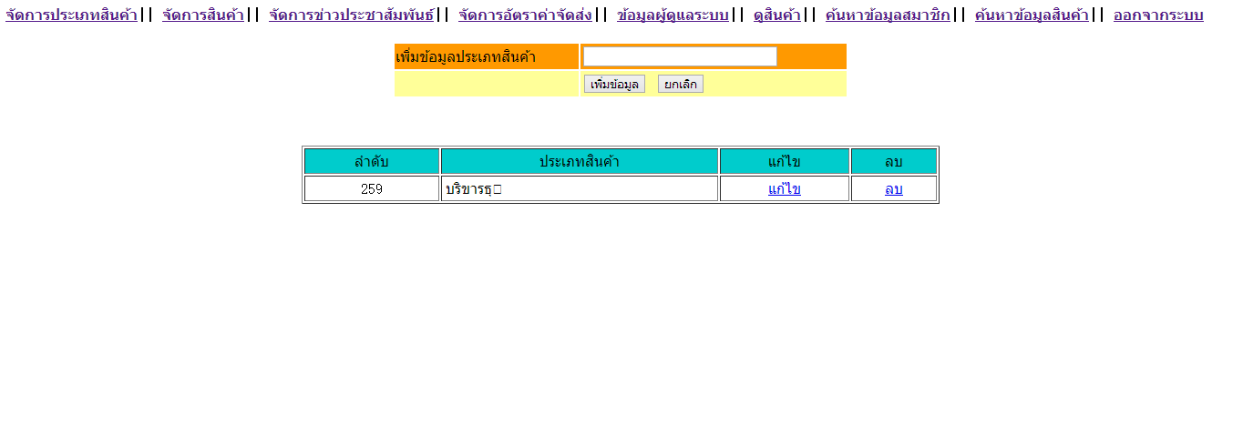Click the ประเภทสินค้า column header
Screen dimensions: 1243x435
[x=580, y=161]
